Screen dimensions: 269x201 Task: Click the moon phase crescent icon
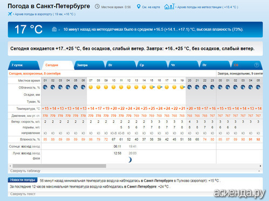[130, 160]
